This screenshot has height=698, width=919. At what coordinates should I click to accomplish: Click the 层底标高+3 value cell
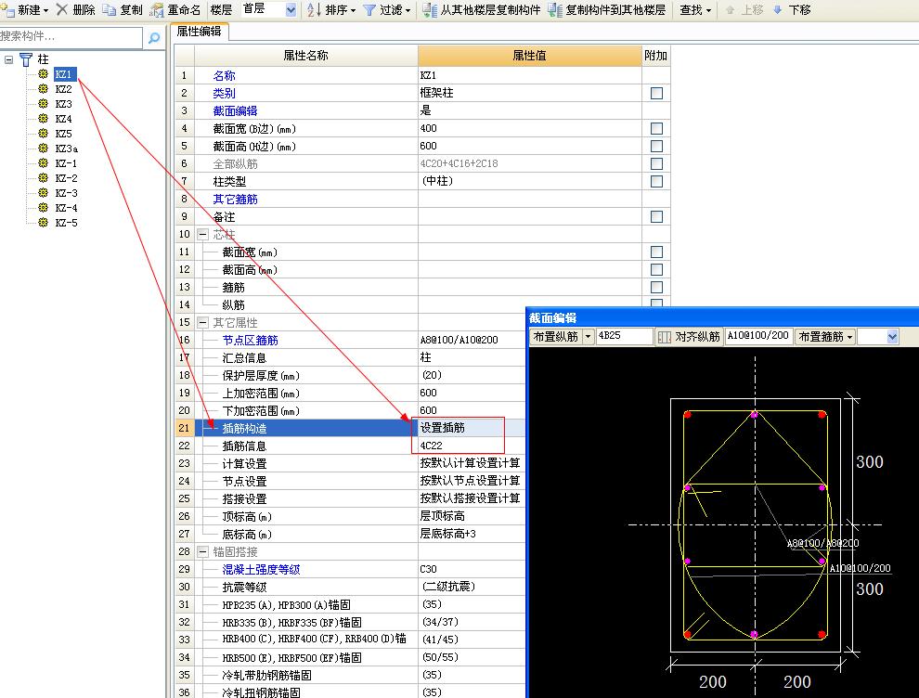click(472, 534)
